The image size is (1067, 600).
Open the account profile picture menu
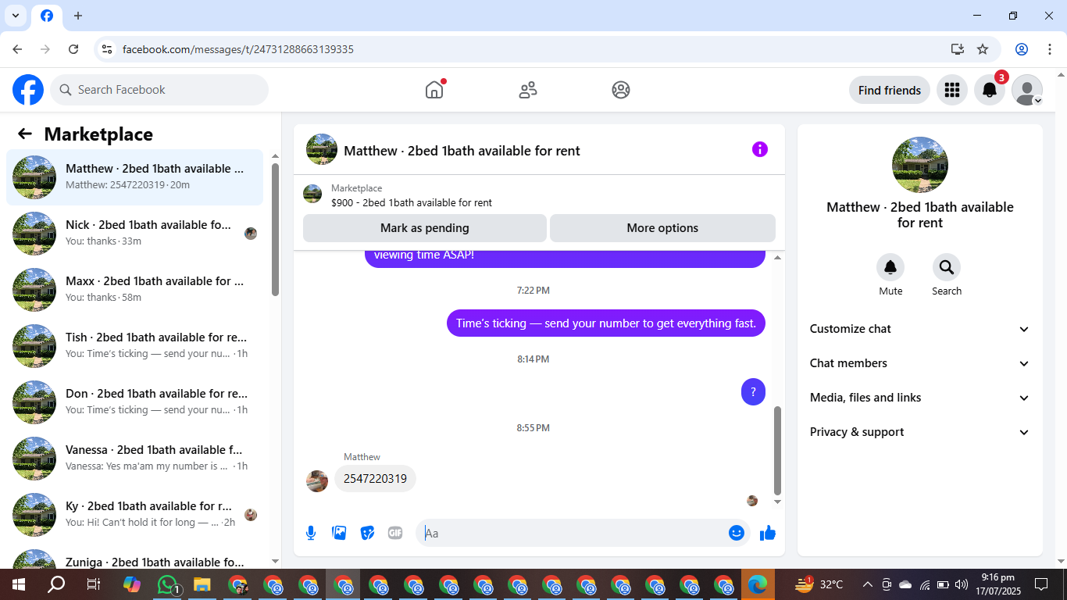[1026, 90]
